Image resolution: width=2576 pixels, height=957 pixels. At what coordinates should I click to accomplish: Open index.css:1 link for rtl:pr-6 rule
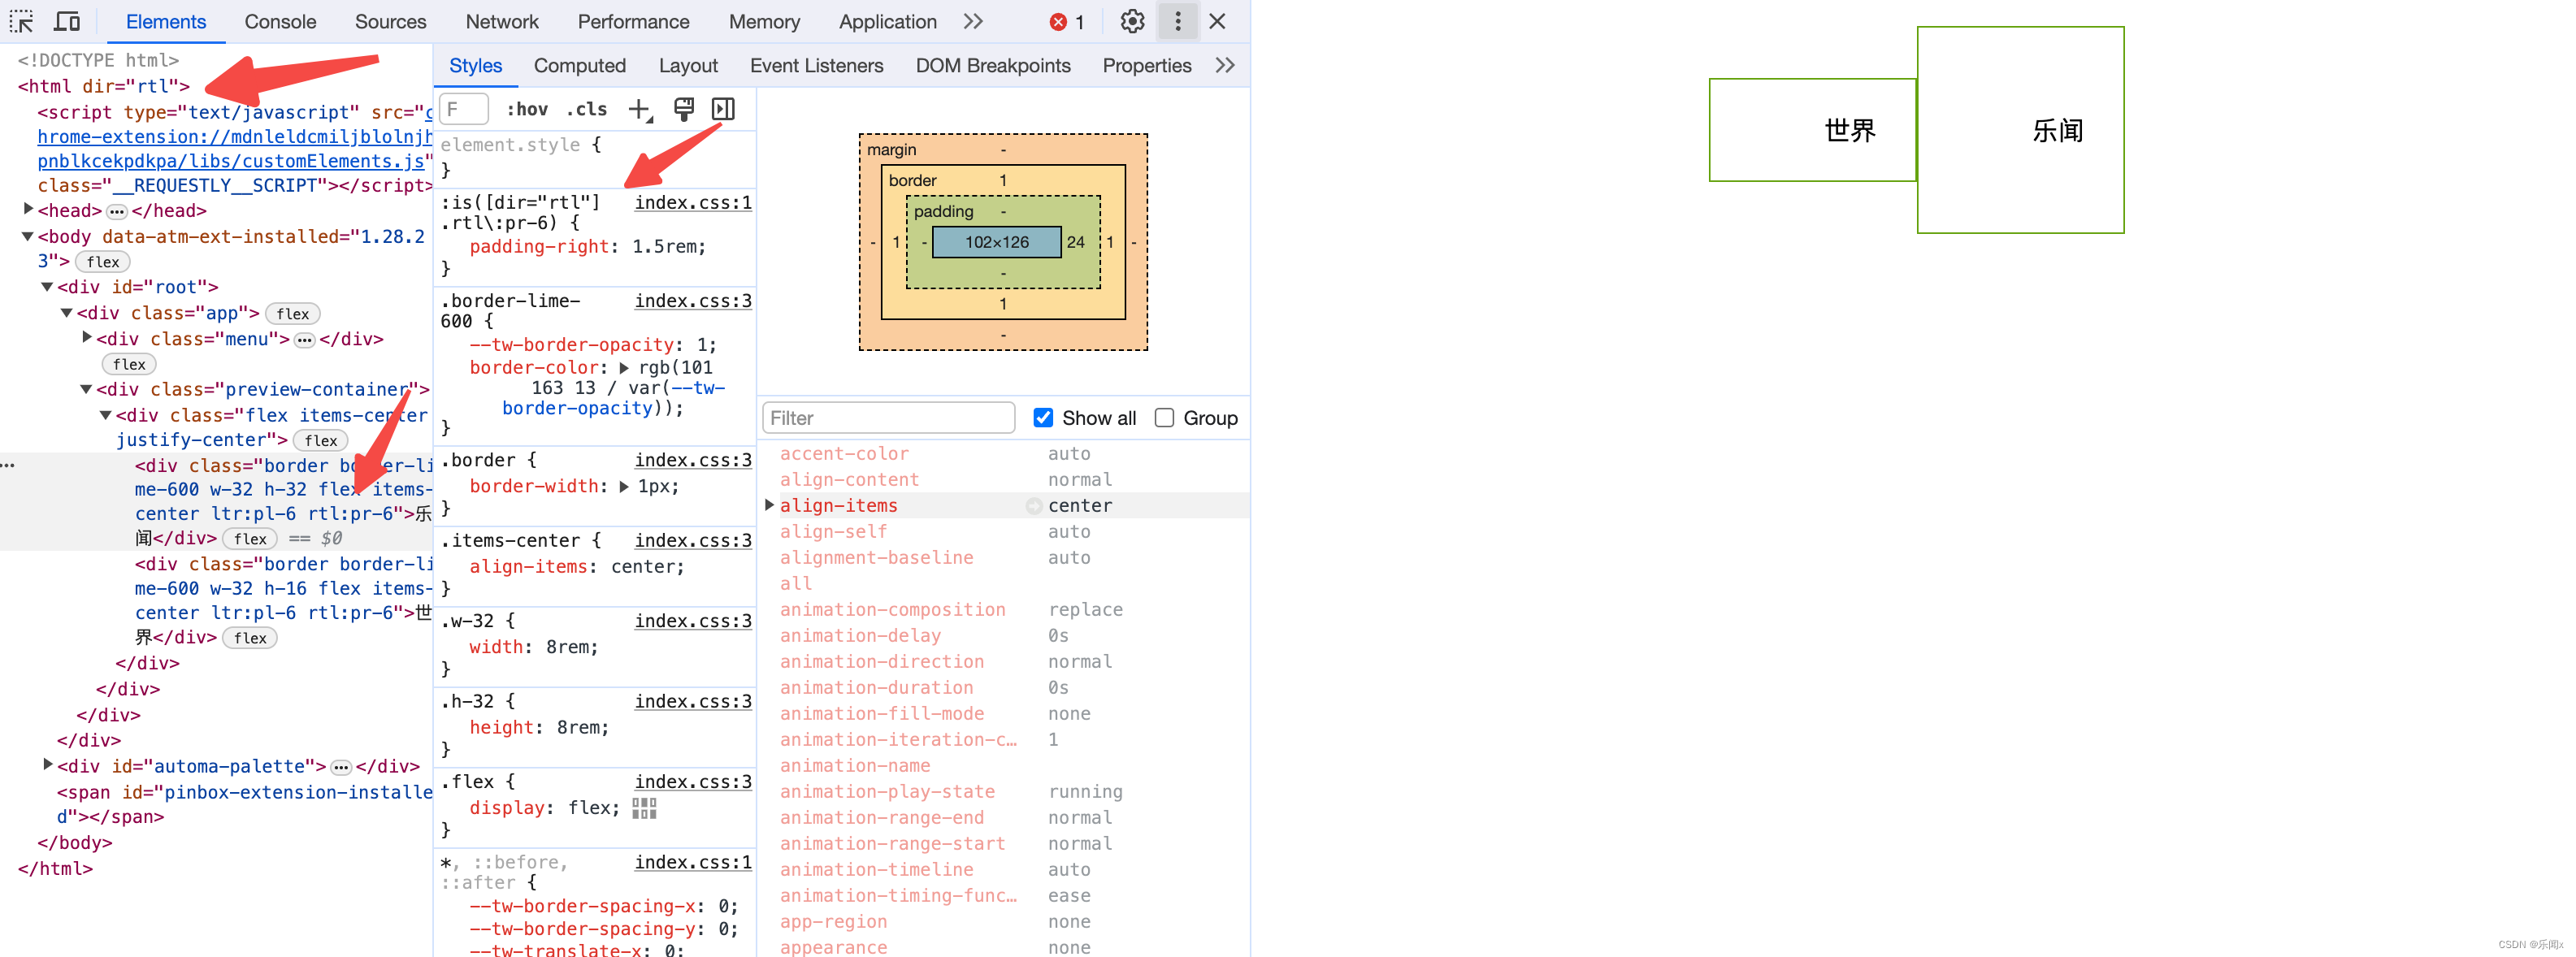[693, 202]
